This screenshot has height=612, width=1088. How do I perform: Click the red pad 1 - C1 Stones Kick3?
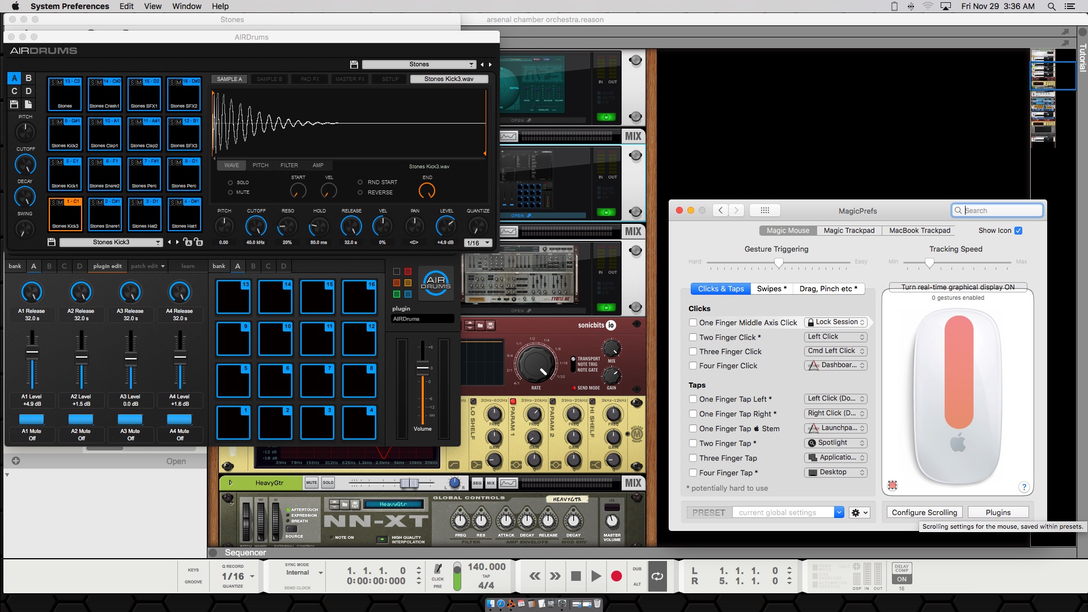pos(65,214)
